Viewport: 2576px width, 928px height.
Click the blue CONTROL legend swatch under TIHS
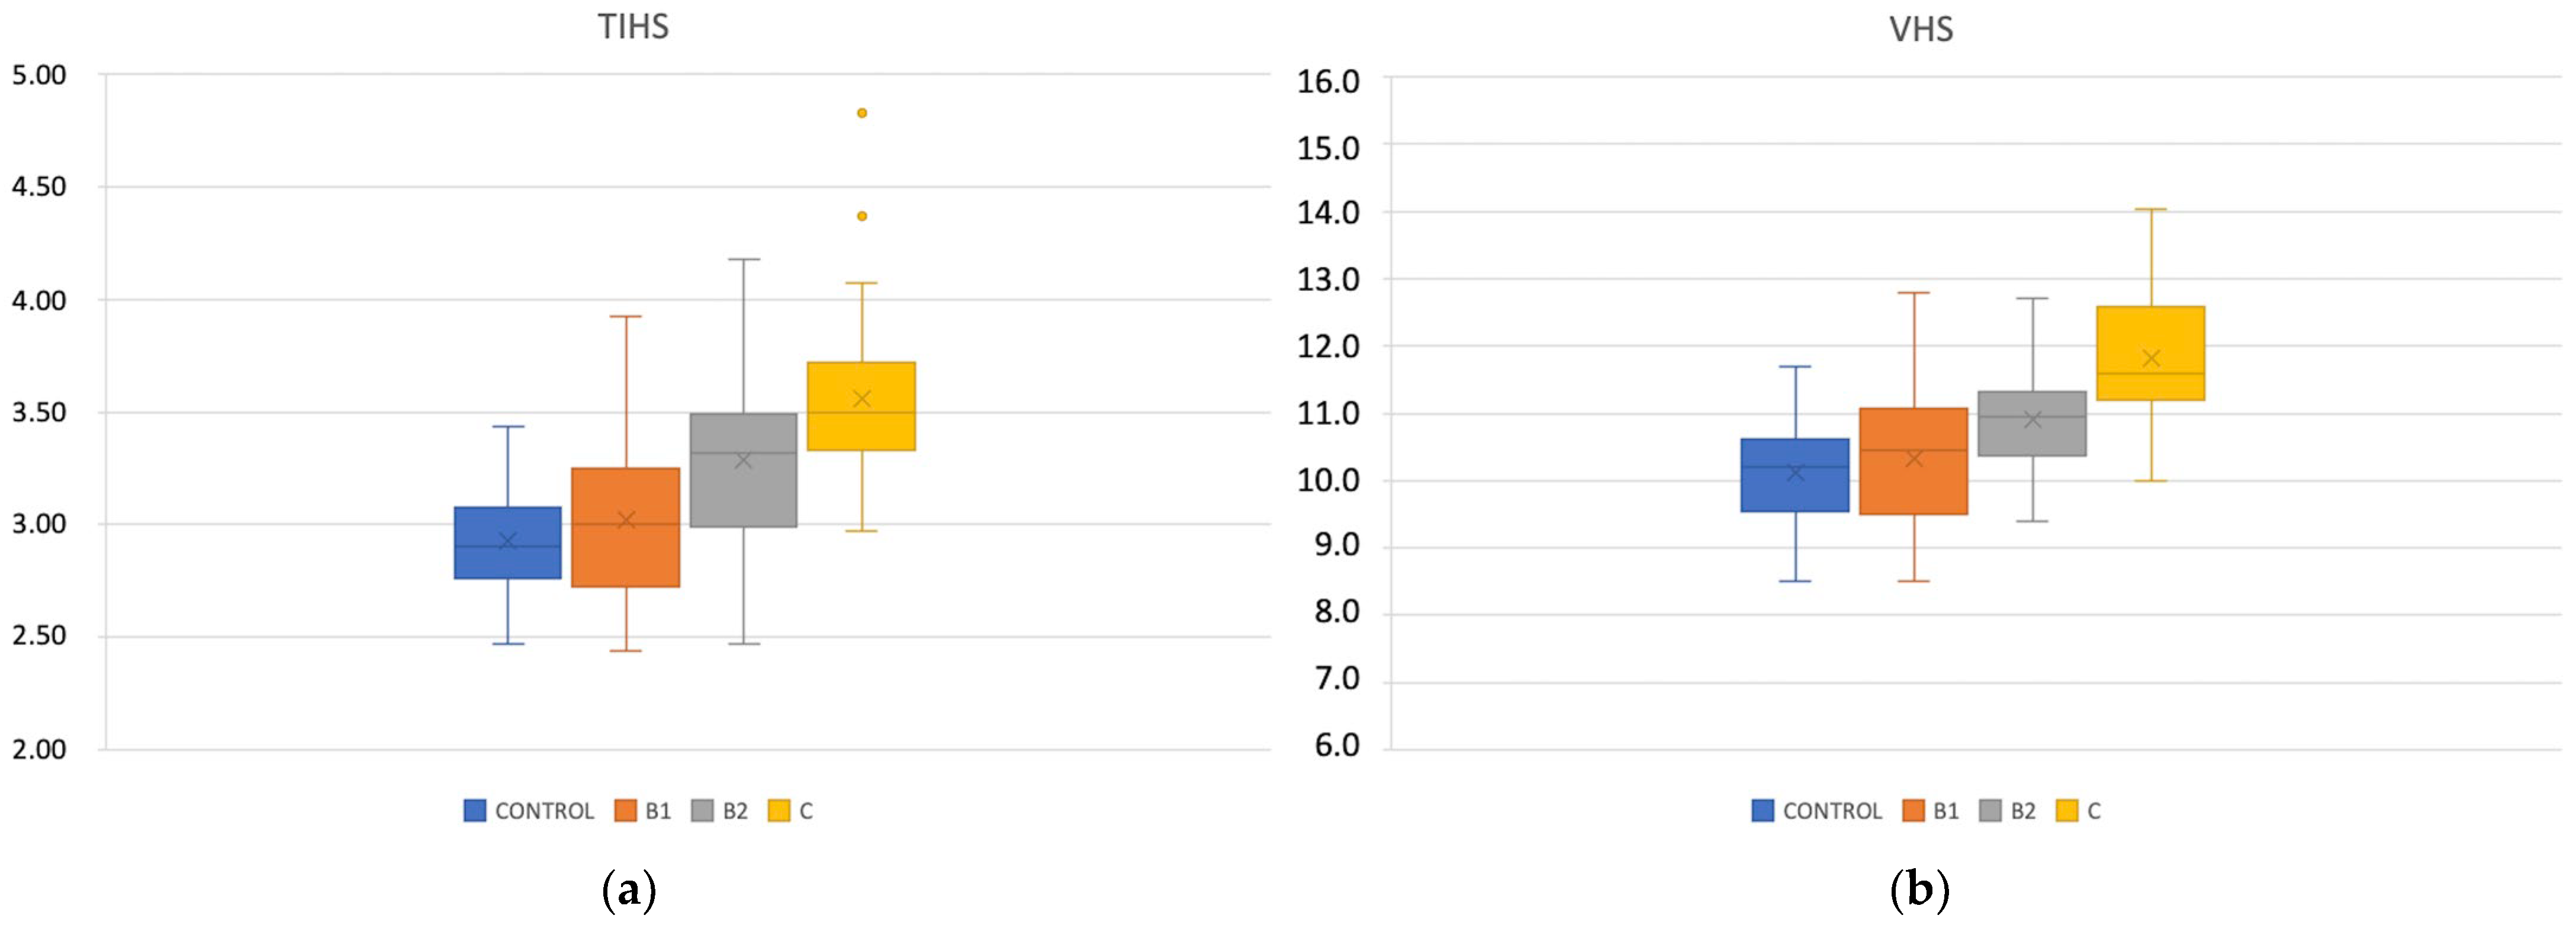(x=475, y=810)
